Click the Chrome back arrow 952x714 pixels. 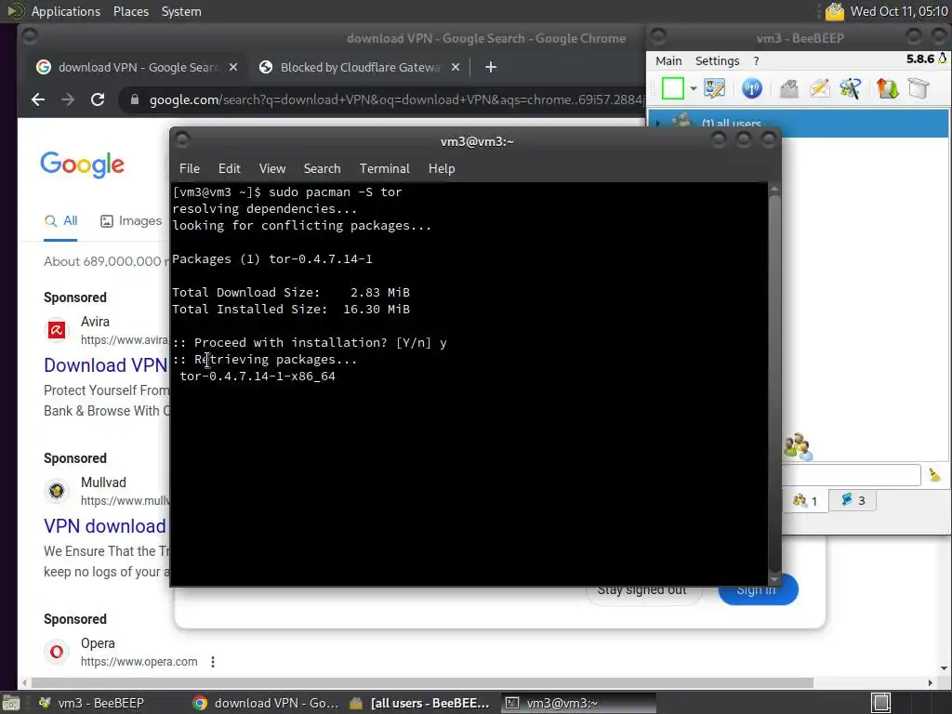[37, 99]
